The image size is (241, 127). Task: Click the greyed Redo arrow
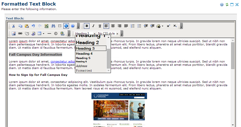pyautogui.click(x=40, y=26)
